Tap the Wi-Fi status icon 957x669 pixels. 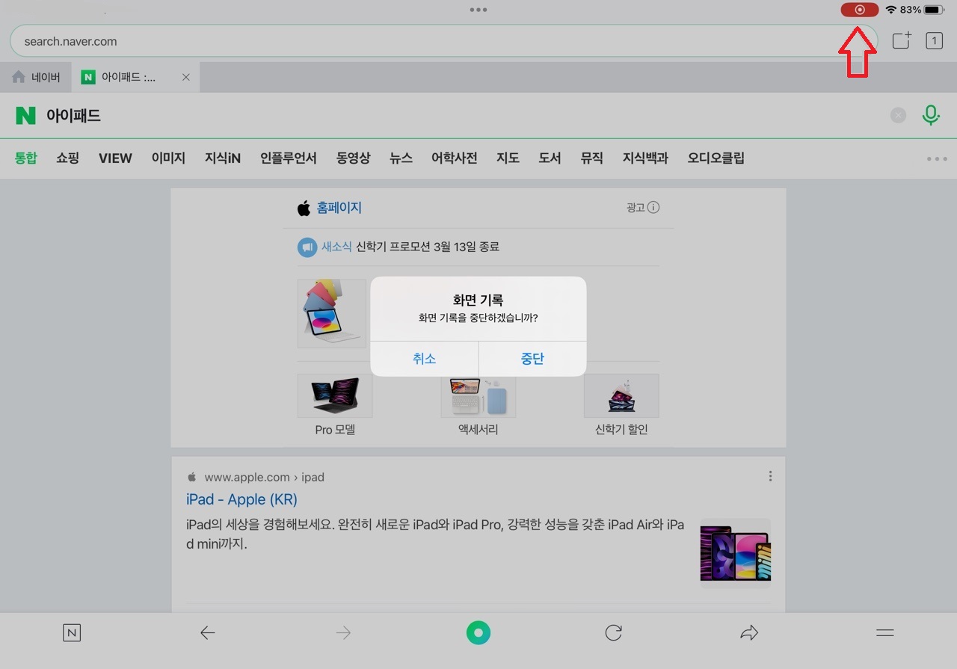[890, 10]
